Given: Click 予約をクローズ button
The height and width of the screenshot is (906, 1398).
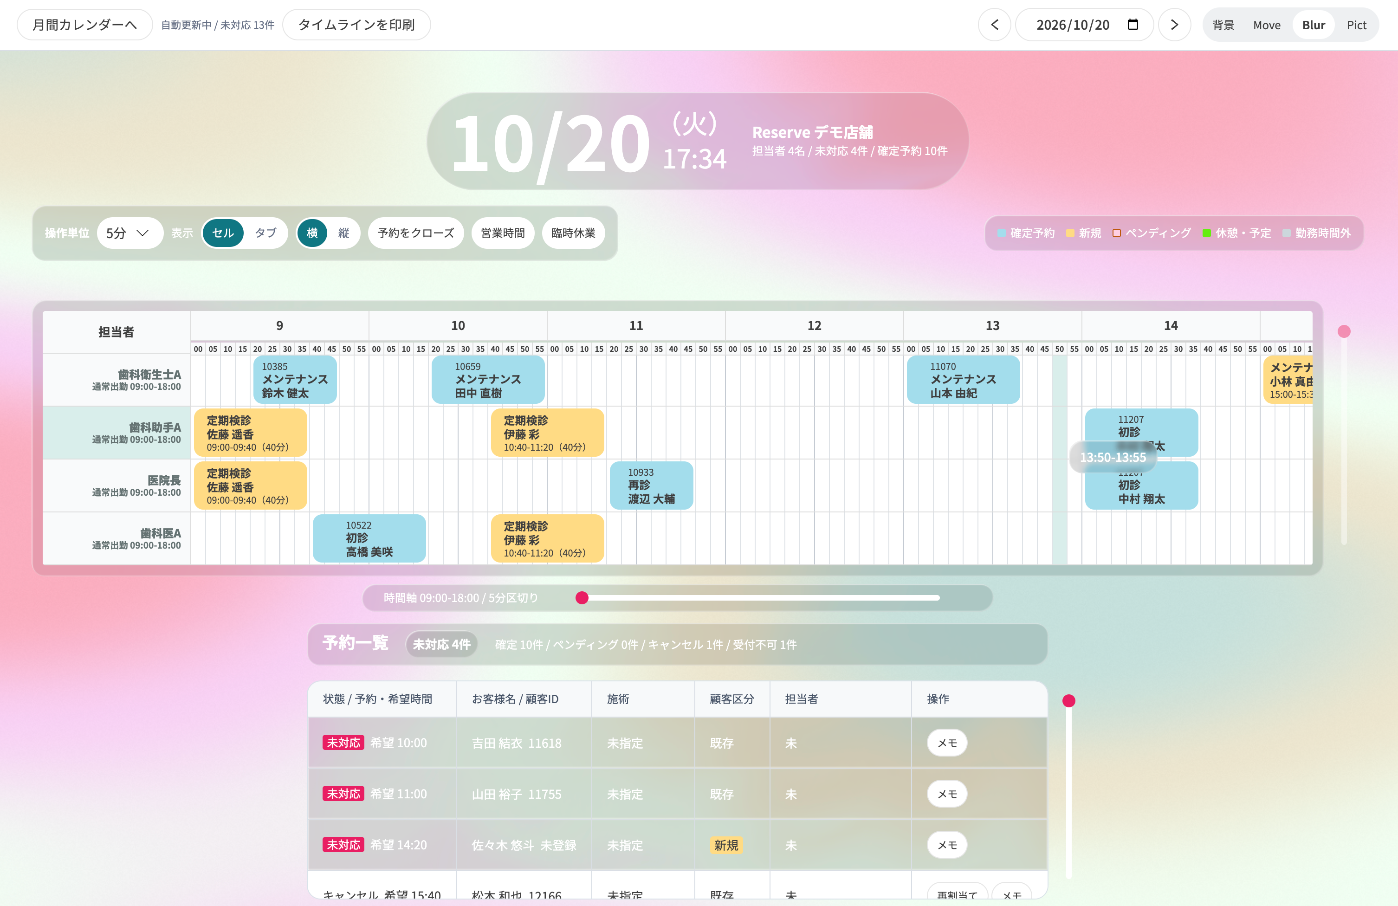Looking at the screenshot, I should (x=416, y=233).
